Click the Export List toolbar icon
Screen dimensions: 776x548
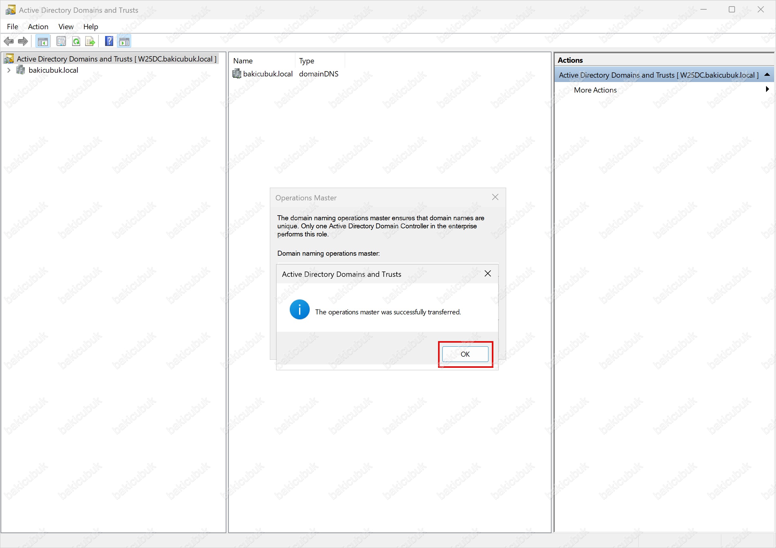pos(90,42)
